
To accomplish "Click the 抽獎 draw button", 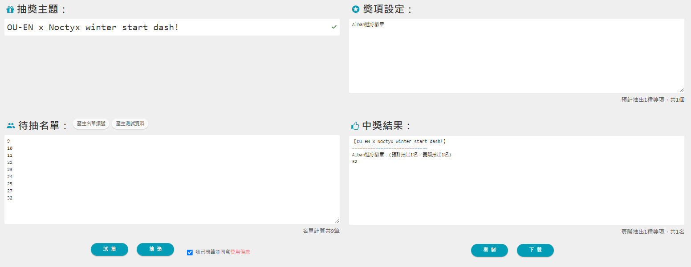I will pos(155,249).
